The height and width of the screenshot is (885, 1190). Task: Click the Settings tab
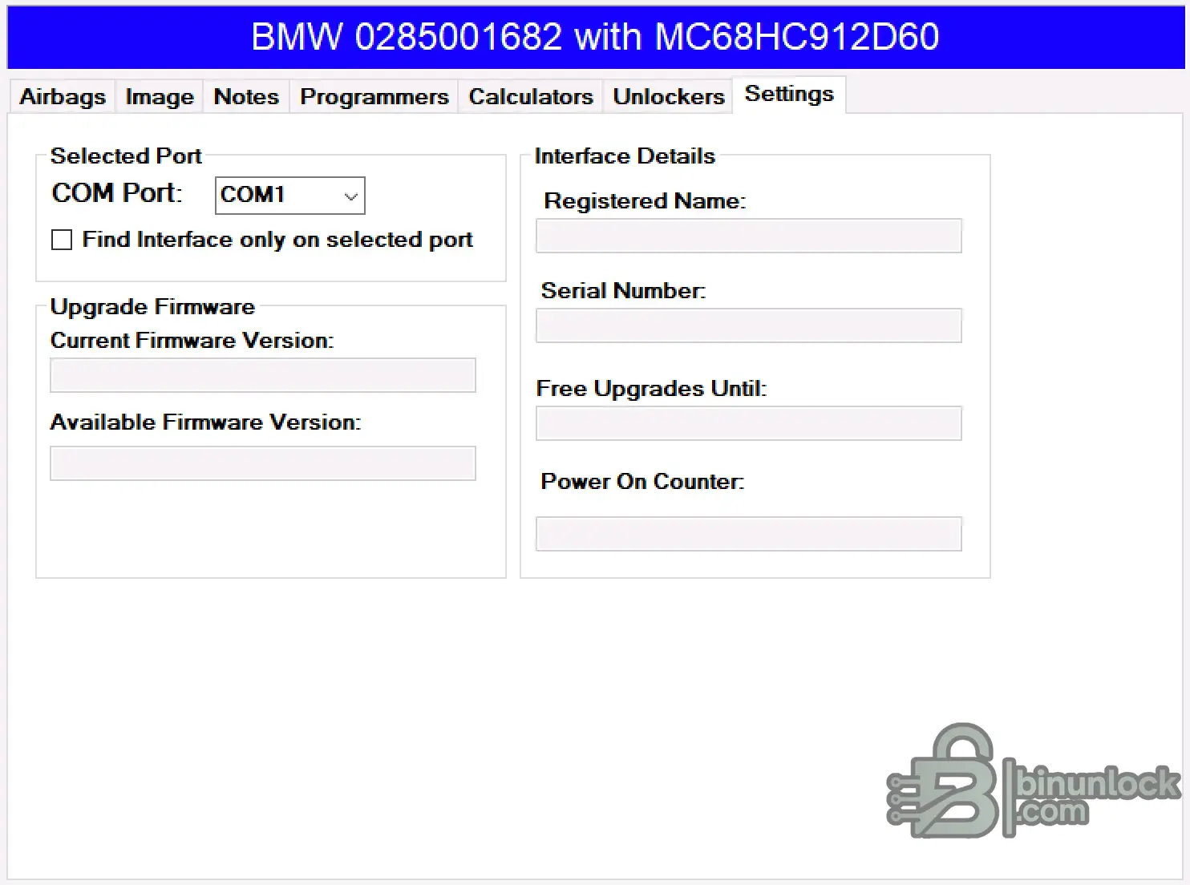pos(789,95)
